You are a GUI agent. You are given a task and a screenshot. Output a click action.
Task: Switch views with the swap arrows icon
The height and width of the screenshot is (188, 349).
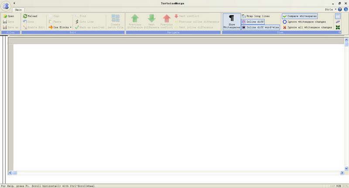(x=338, y=22)
